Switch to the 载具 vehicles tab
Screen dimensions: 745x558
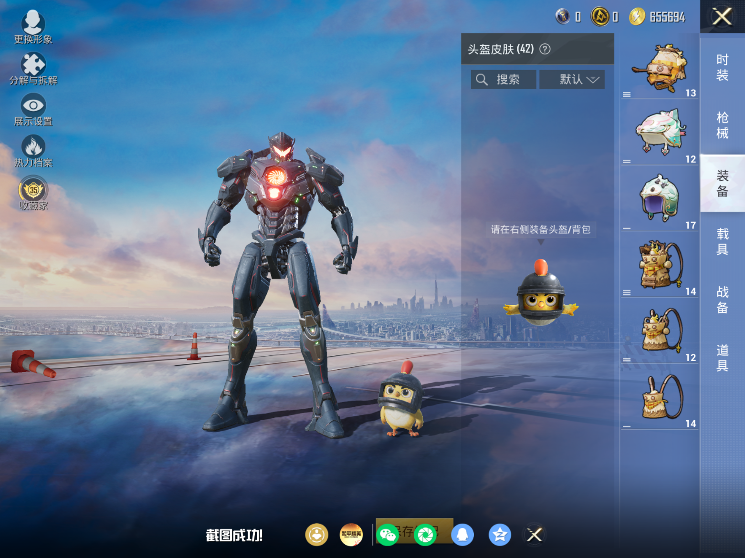click(x=722, y=241)
